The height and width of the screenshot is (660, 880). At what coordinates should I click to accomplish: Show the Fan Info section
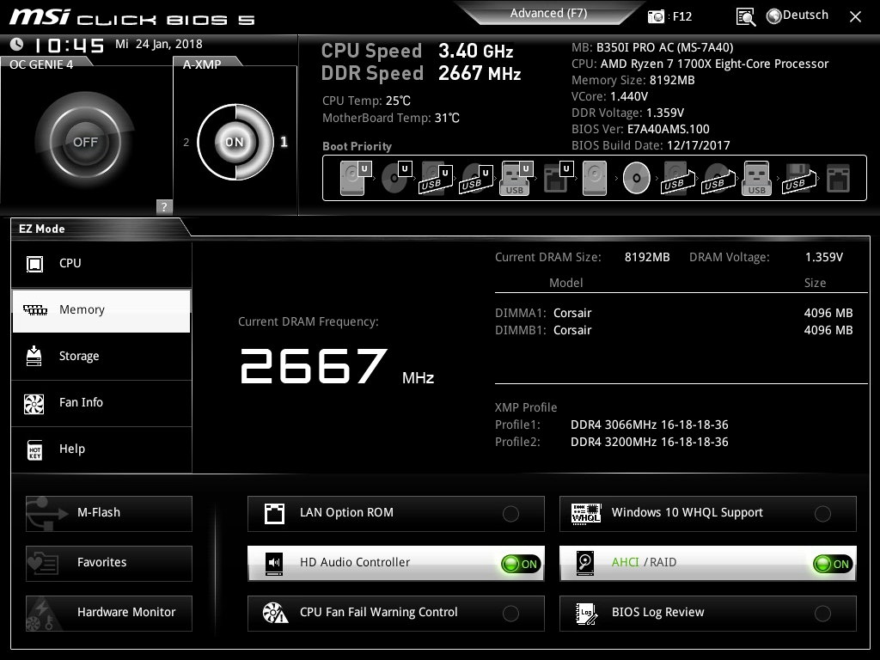click(101, 403)
